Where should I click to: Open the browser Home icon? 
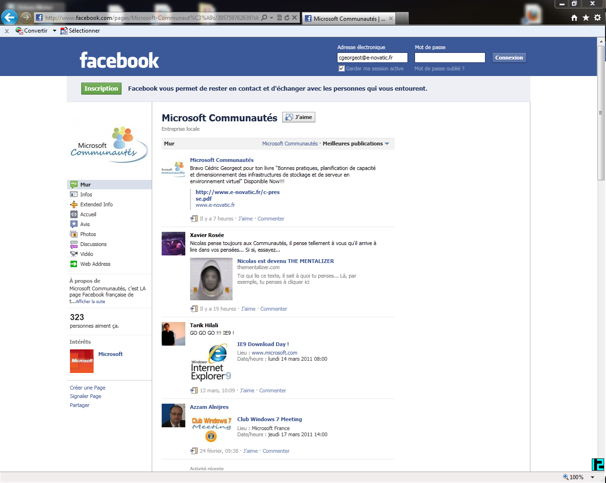[x=574, y=17]
